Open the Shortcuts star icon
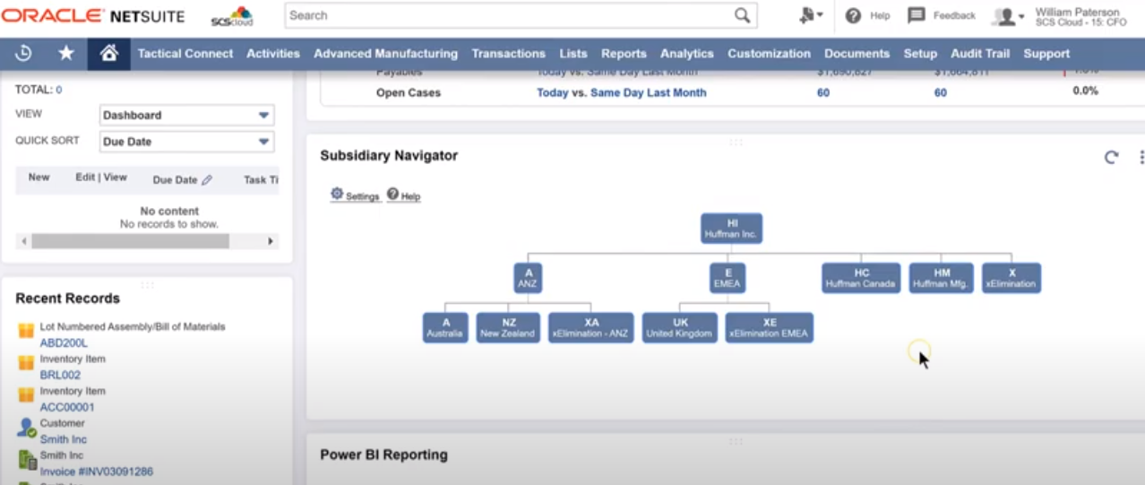 click(65, 54)
